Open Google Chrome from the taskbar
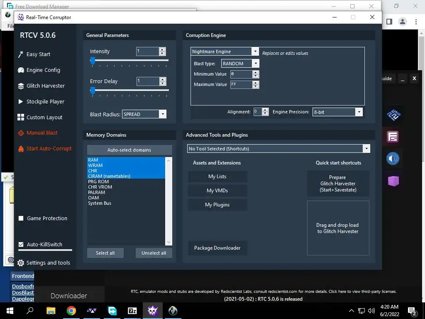The width and height of the screenshot is (425, 319). [x=71, y=311]
